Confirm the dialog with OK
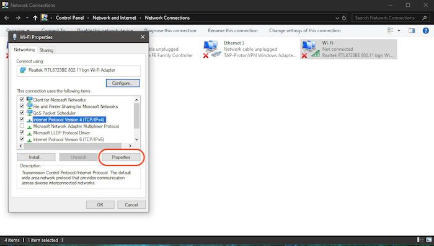The image size is (434, 246). coord(100,204)
